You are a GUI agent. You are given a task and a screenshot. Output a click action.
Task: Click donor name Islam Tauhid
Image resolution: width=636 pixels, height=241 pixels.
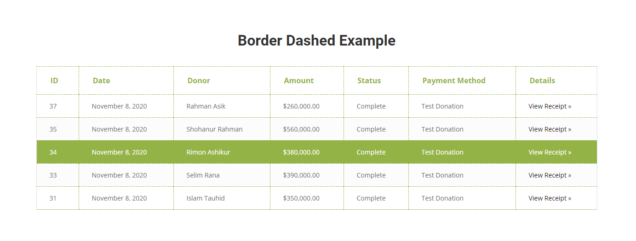(x=206, y=198)
